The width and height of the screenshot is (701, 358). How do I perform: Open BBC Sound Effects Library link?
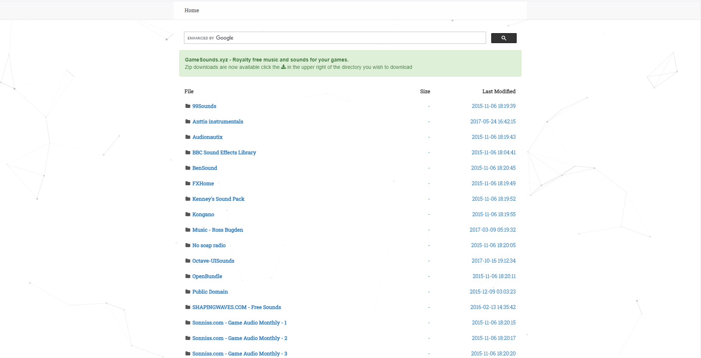tap(224, 152)
